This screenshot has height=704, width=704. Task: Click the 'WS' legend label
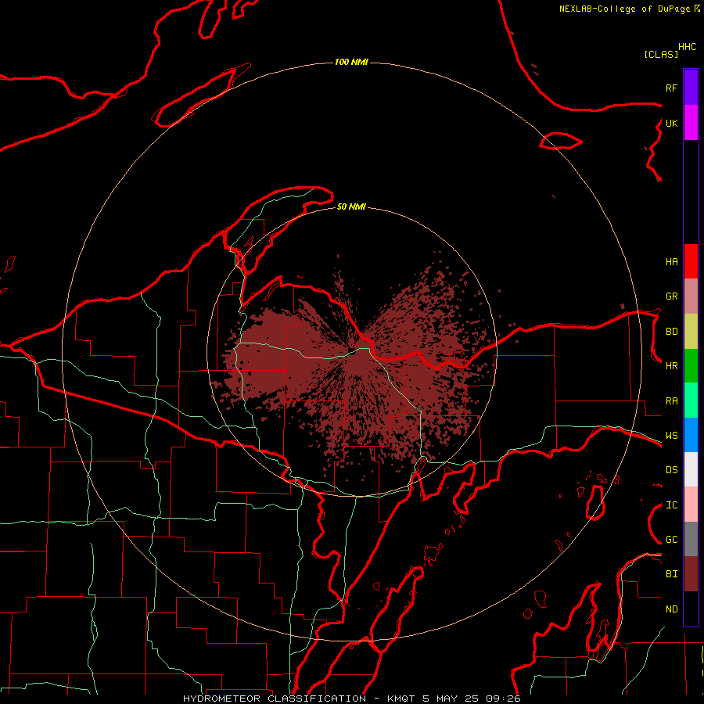(x=671, y=436)
